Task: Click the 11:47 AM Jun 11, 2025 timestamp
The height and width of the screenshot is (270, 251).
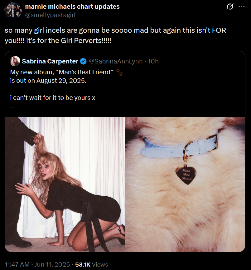Action: coord(37,264)
